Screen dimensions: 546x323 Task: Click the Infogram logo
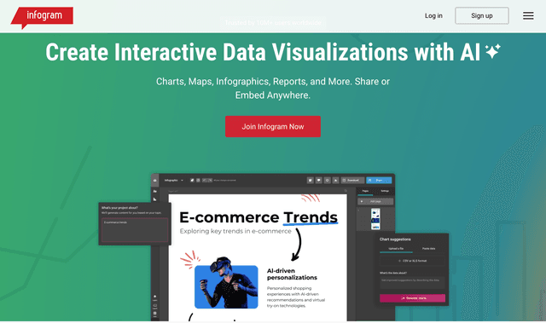[42, 17]
